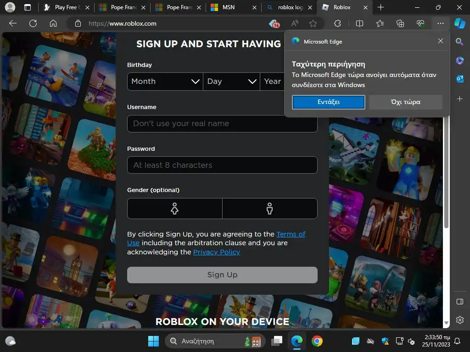Open Google Chrome from the taskbar
Viewport: 470px width, 352px height.
[x=317, y=341]
